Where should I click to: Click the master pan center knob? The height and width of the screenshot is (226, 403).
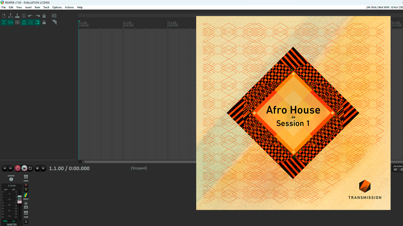11,180
